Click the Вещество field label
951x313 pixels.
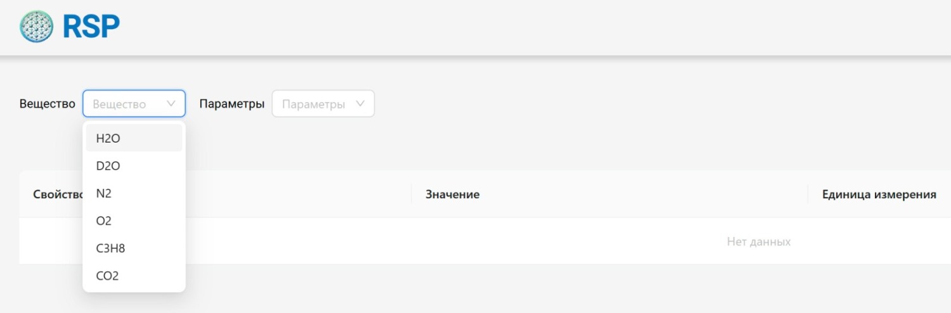point(48,104)
